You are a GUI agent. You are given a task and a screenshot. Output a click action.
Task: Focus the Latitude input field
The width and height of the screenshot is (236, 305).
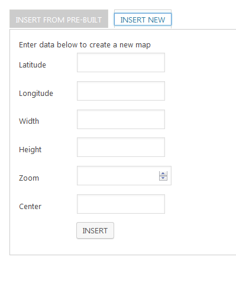[121, 62]
